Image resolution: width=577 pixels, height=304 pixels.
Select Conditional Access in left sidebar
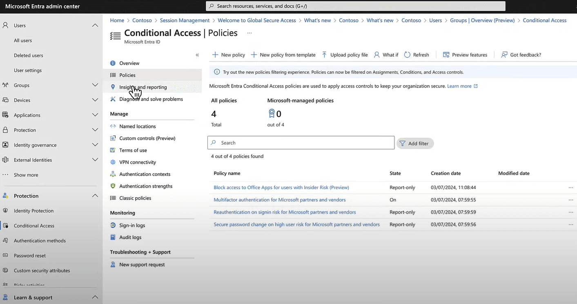coord(34,226)
